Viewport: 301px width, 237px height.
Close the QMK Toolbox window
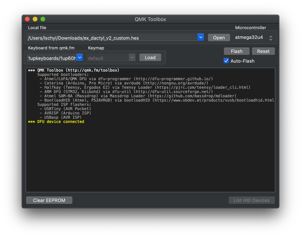[x=27, y=19]
